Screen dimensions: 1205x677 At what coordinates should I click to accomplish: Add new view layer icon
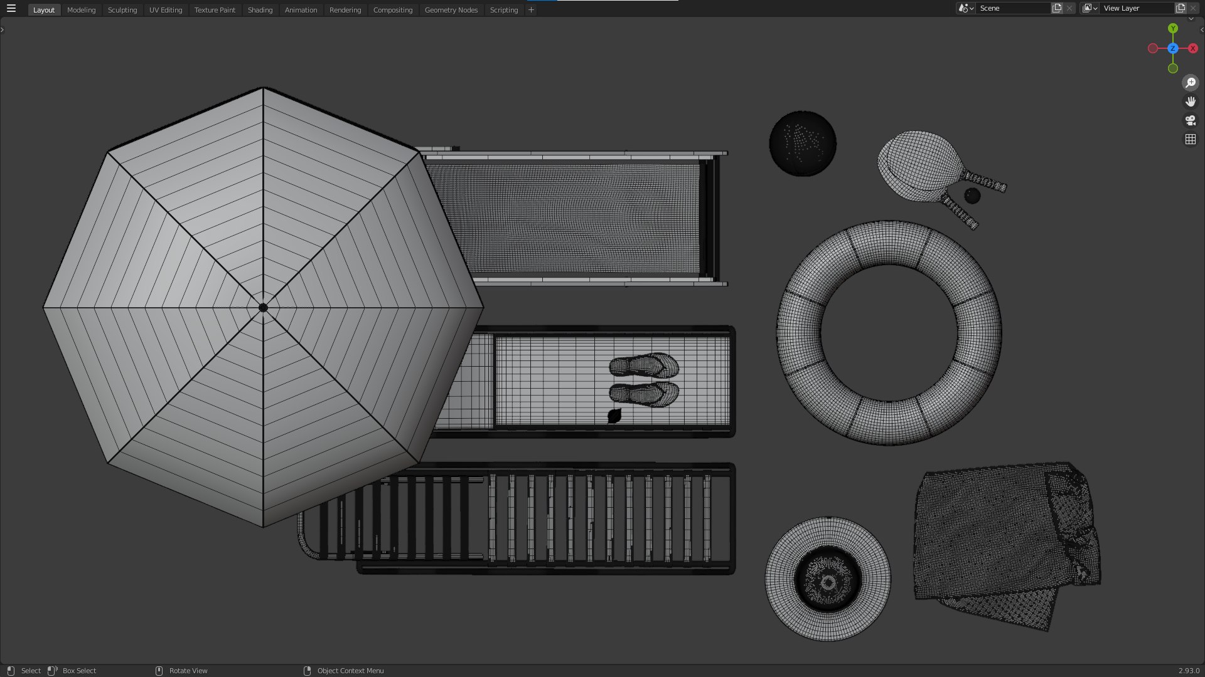[x=1180, y=8]
